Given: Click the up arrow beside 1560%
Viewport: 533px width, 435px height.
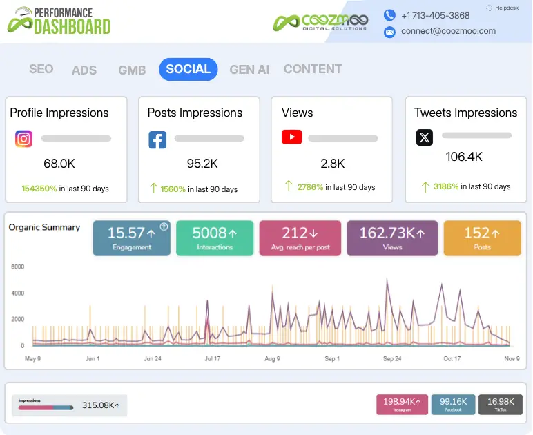Looking at the screenshot, I should click(x=154, y=188).
